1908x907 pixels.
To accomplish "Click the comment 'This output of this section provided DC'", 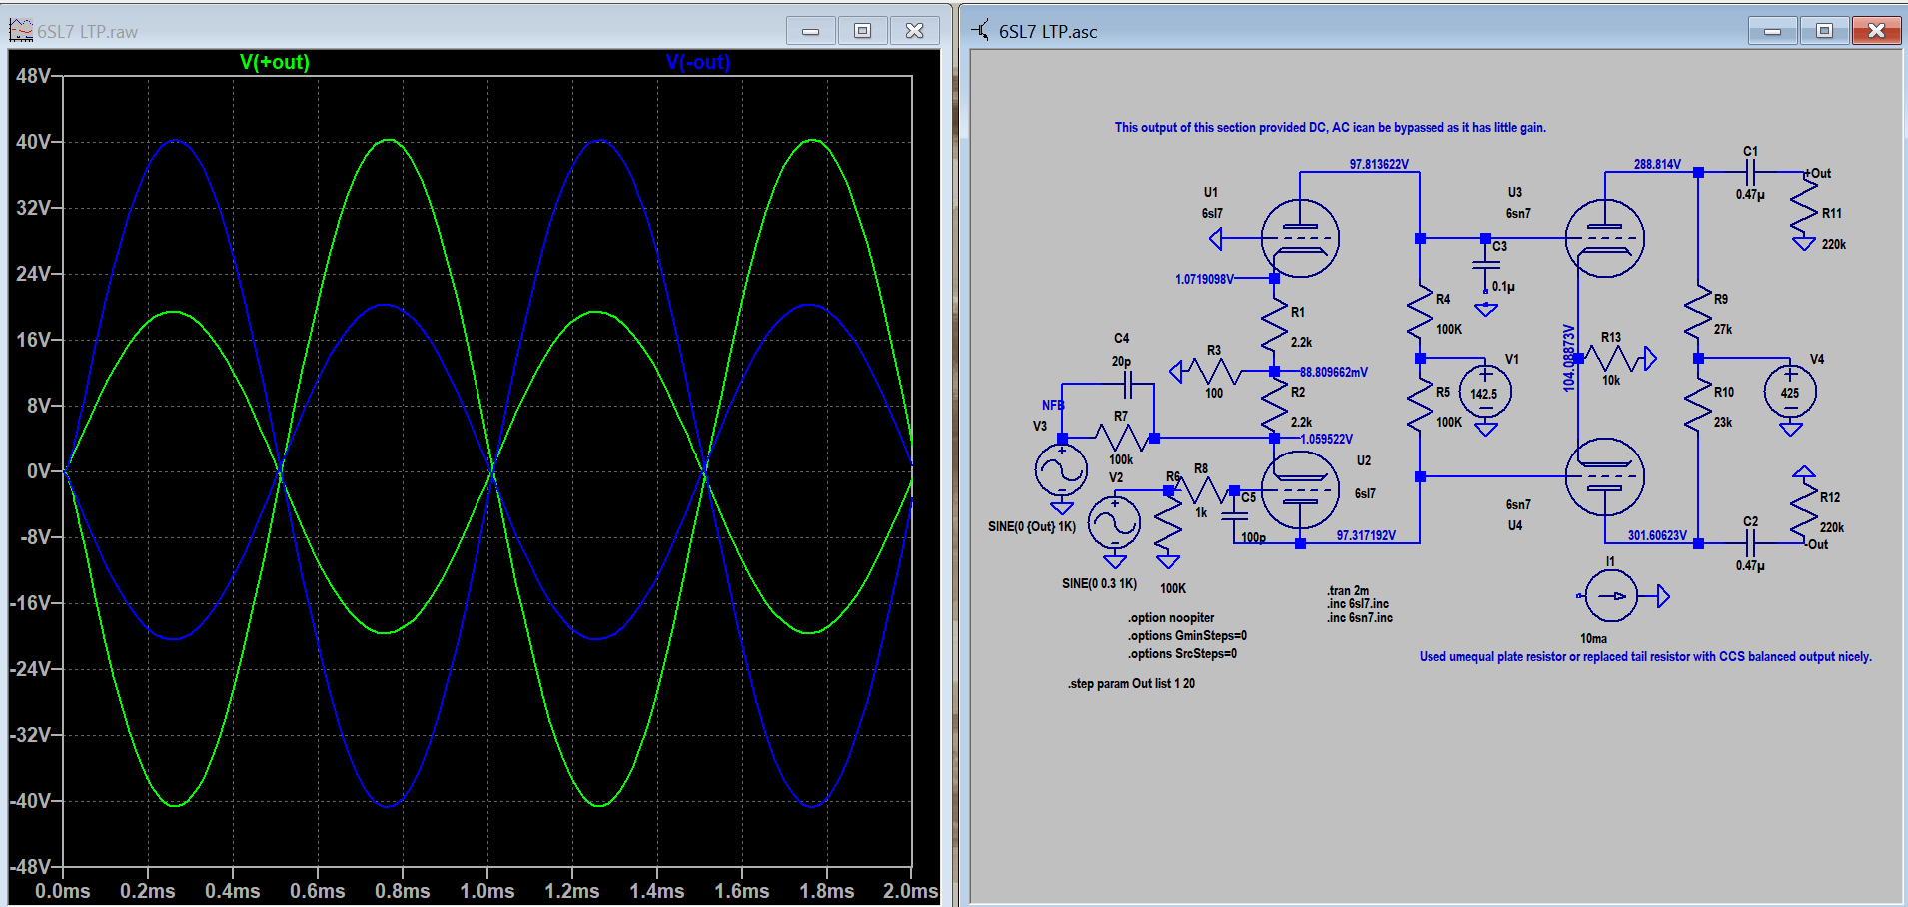I will pos(1331,128).
